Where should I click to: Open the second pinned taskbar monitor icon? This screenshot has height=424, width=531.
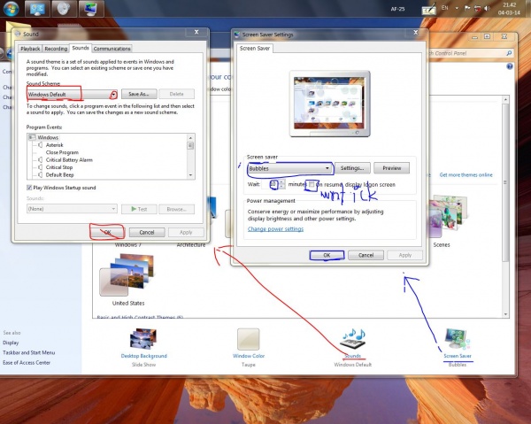[37, 9]
